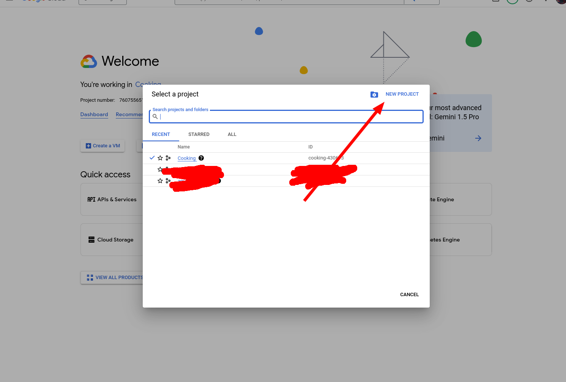Star the second project in the list

160,169
